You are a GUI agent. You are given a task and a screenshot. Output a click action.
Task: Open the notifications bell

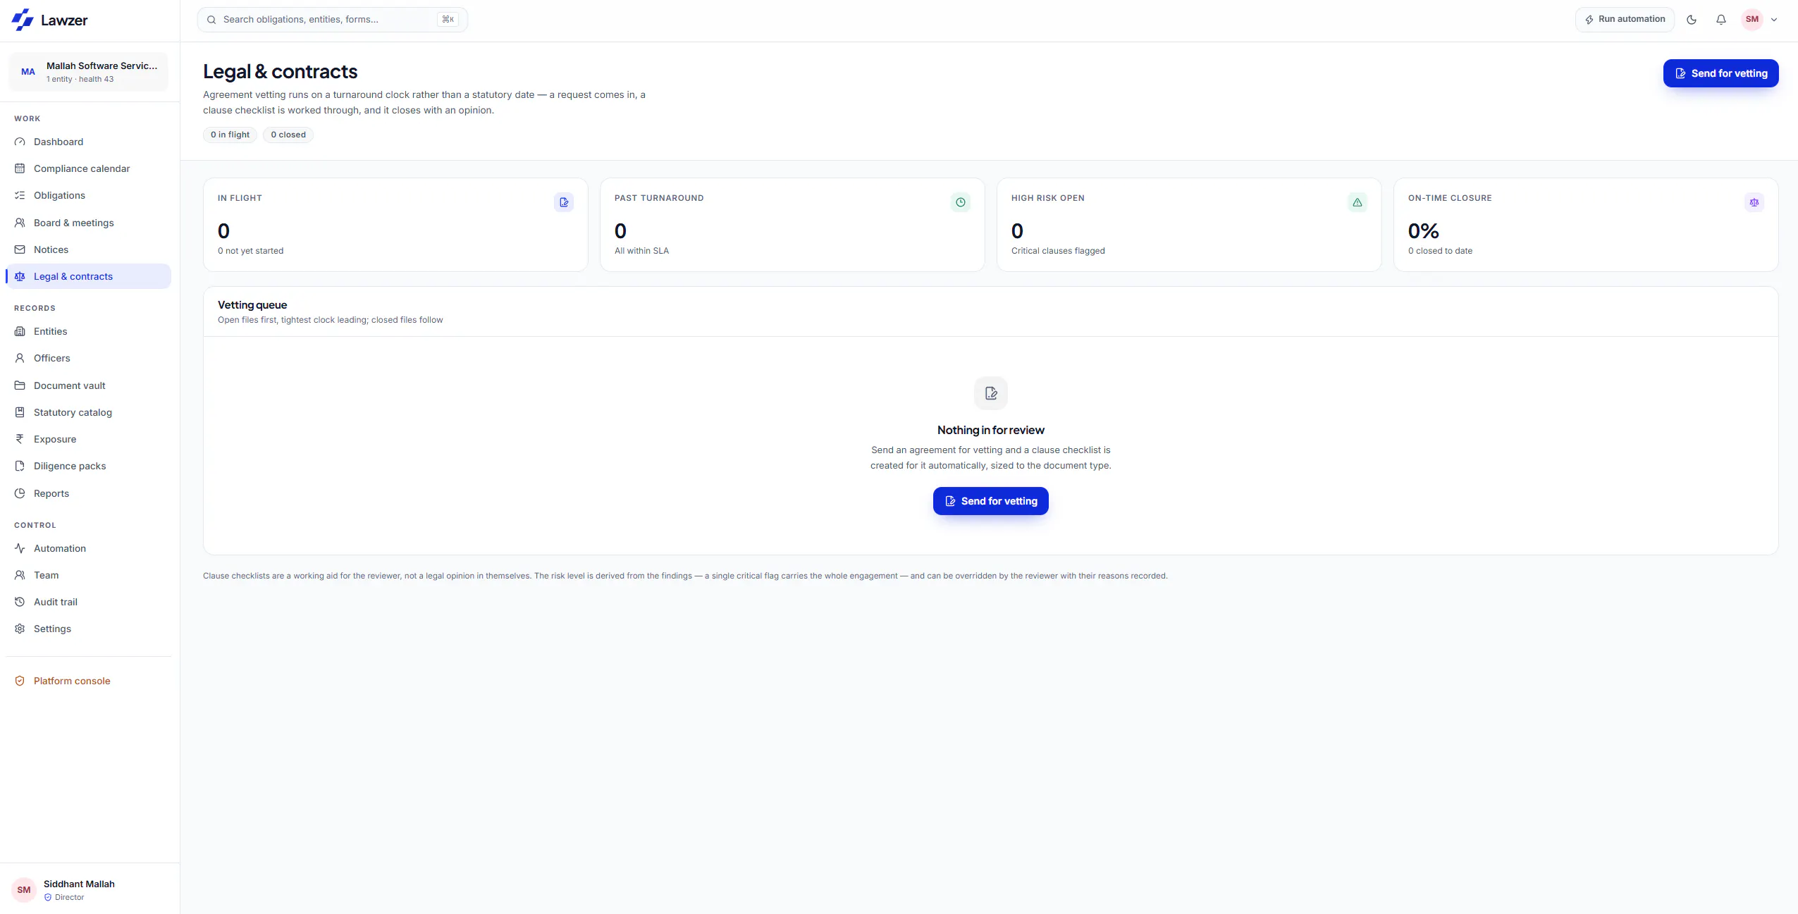point(1721,20)
